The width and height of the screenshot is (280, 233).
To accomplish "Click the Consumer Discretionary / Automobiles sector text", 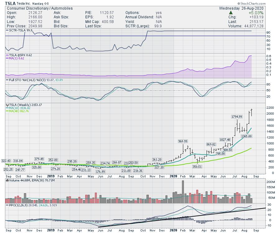I will [40, 8].
